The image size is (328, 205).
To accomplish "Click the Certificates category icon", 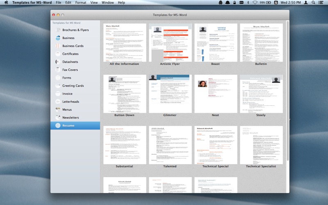I will pos(58,54).
